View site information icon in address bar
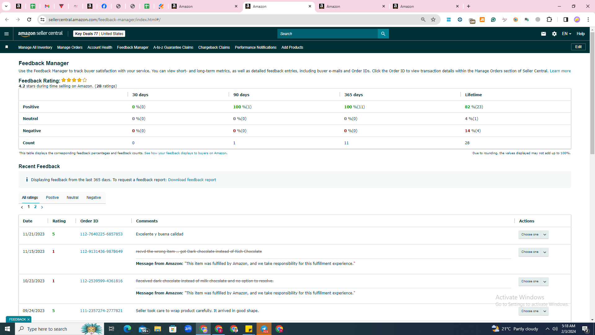This screenshot has height=335, width=595. 42,20
